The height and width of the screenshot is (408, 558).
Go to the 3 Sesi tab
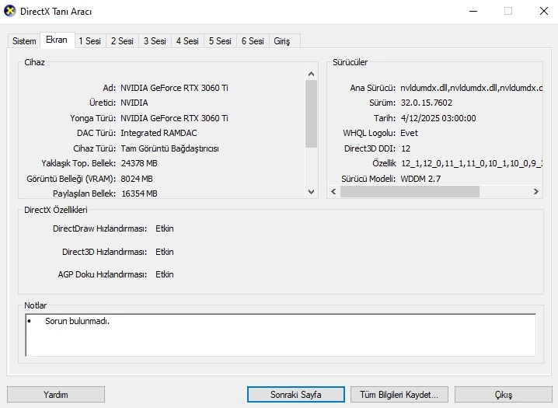[155, 41]
